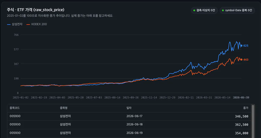261x138 pixels.
Task: Click the 2025-09-26 x-axis label
Action: point(131,97)
